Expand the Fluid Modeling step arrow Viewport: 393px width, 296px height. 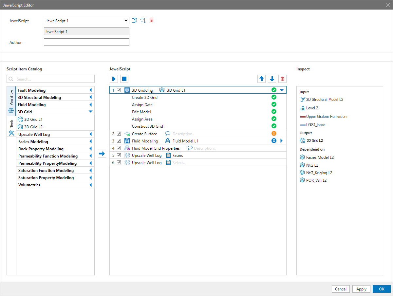coord(281,141)
